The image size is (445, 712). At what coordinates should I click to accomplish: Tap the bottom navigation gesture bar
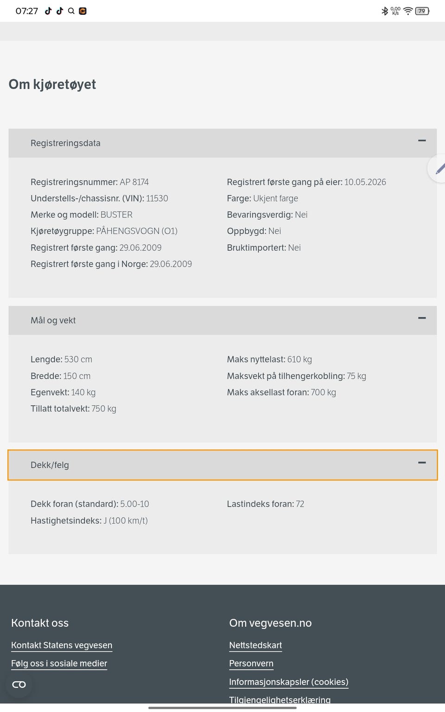pyautogui.click(x=222, y=708)
